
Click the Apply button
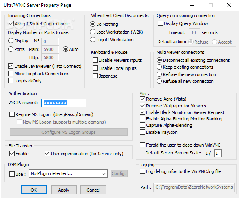(x=64, y=190)
